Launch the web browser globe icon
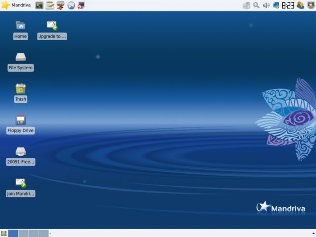The image size is (316, 237). (x=71, y=5)
